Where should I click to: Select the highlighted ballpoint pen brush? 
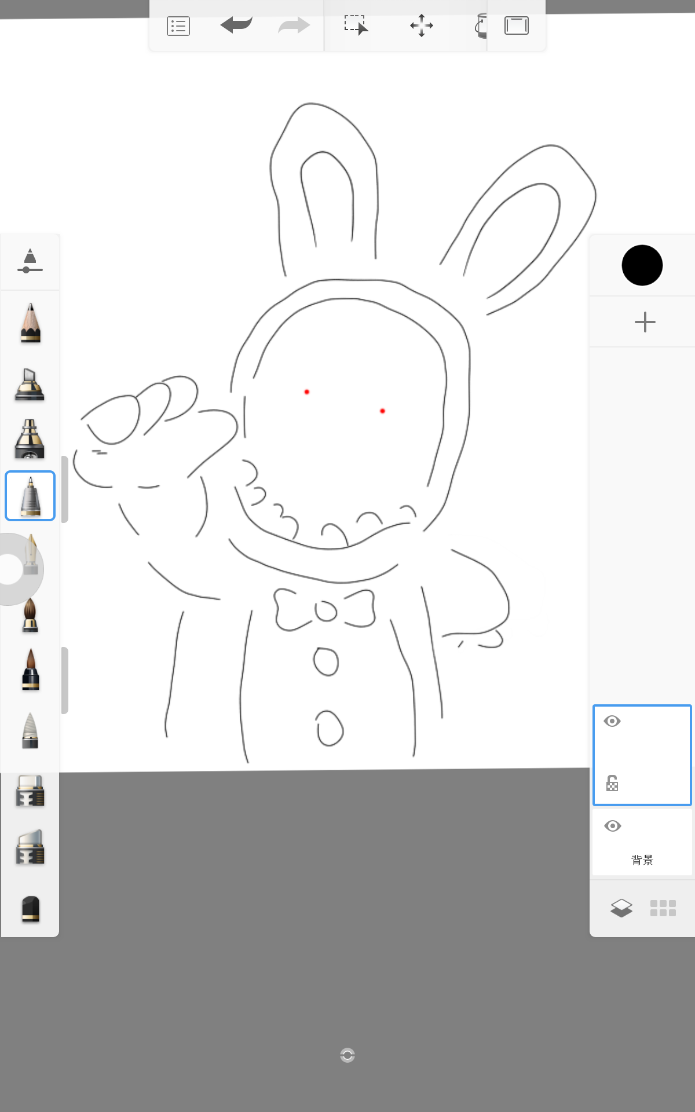[30, 496]
